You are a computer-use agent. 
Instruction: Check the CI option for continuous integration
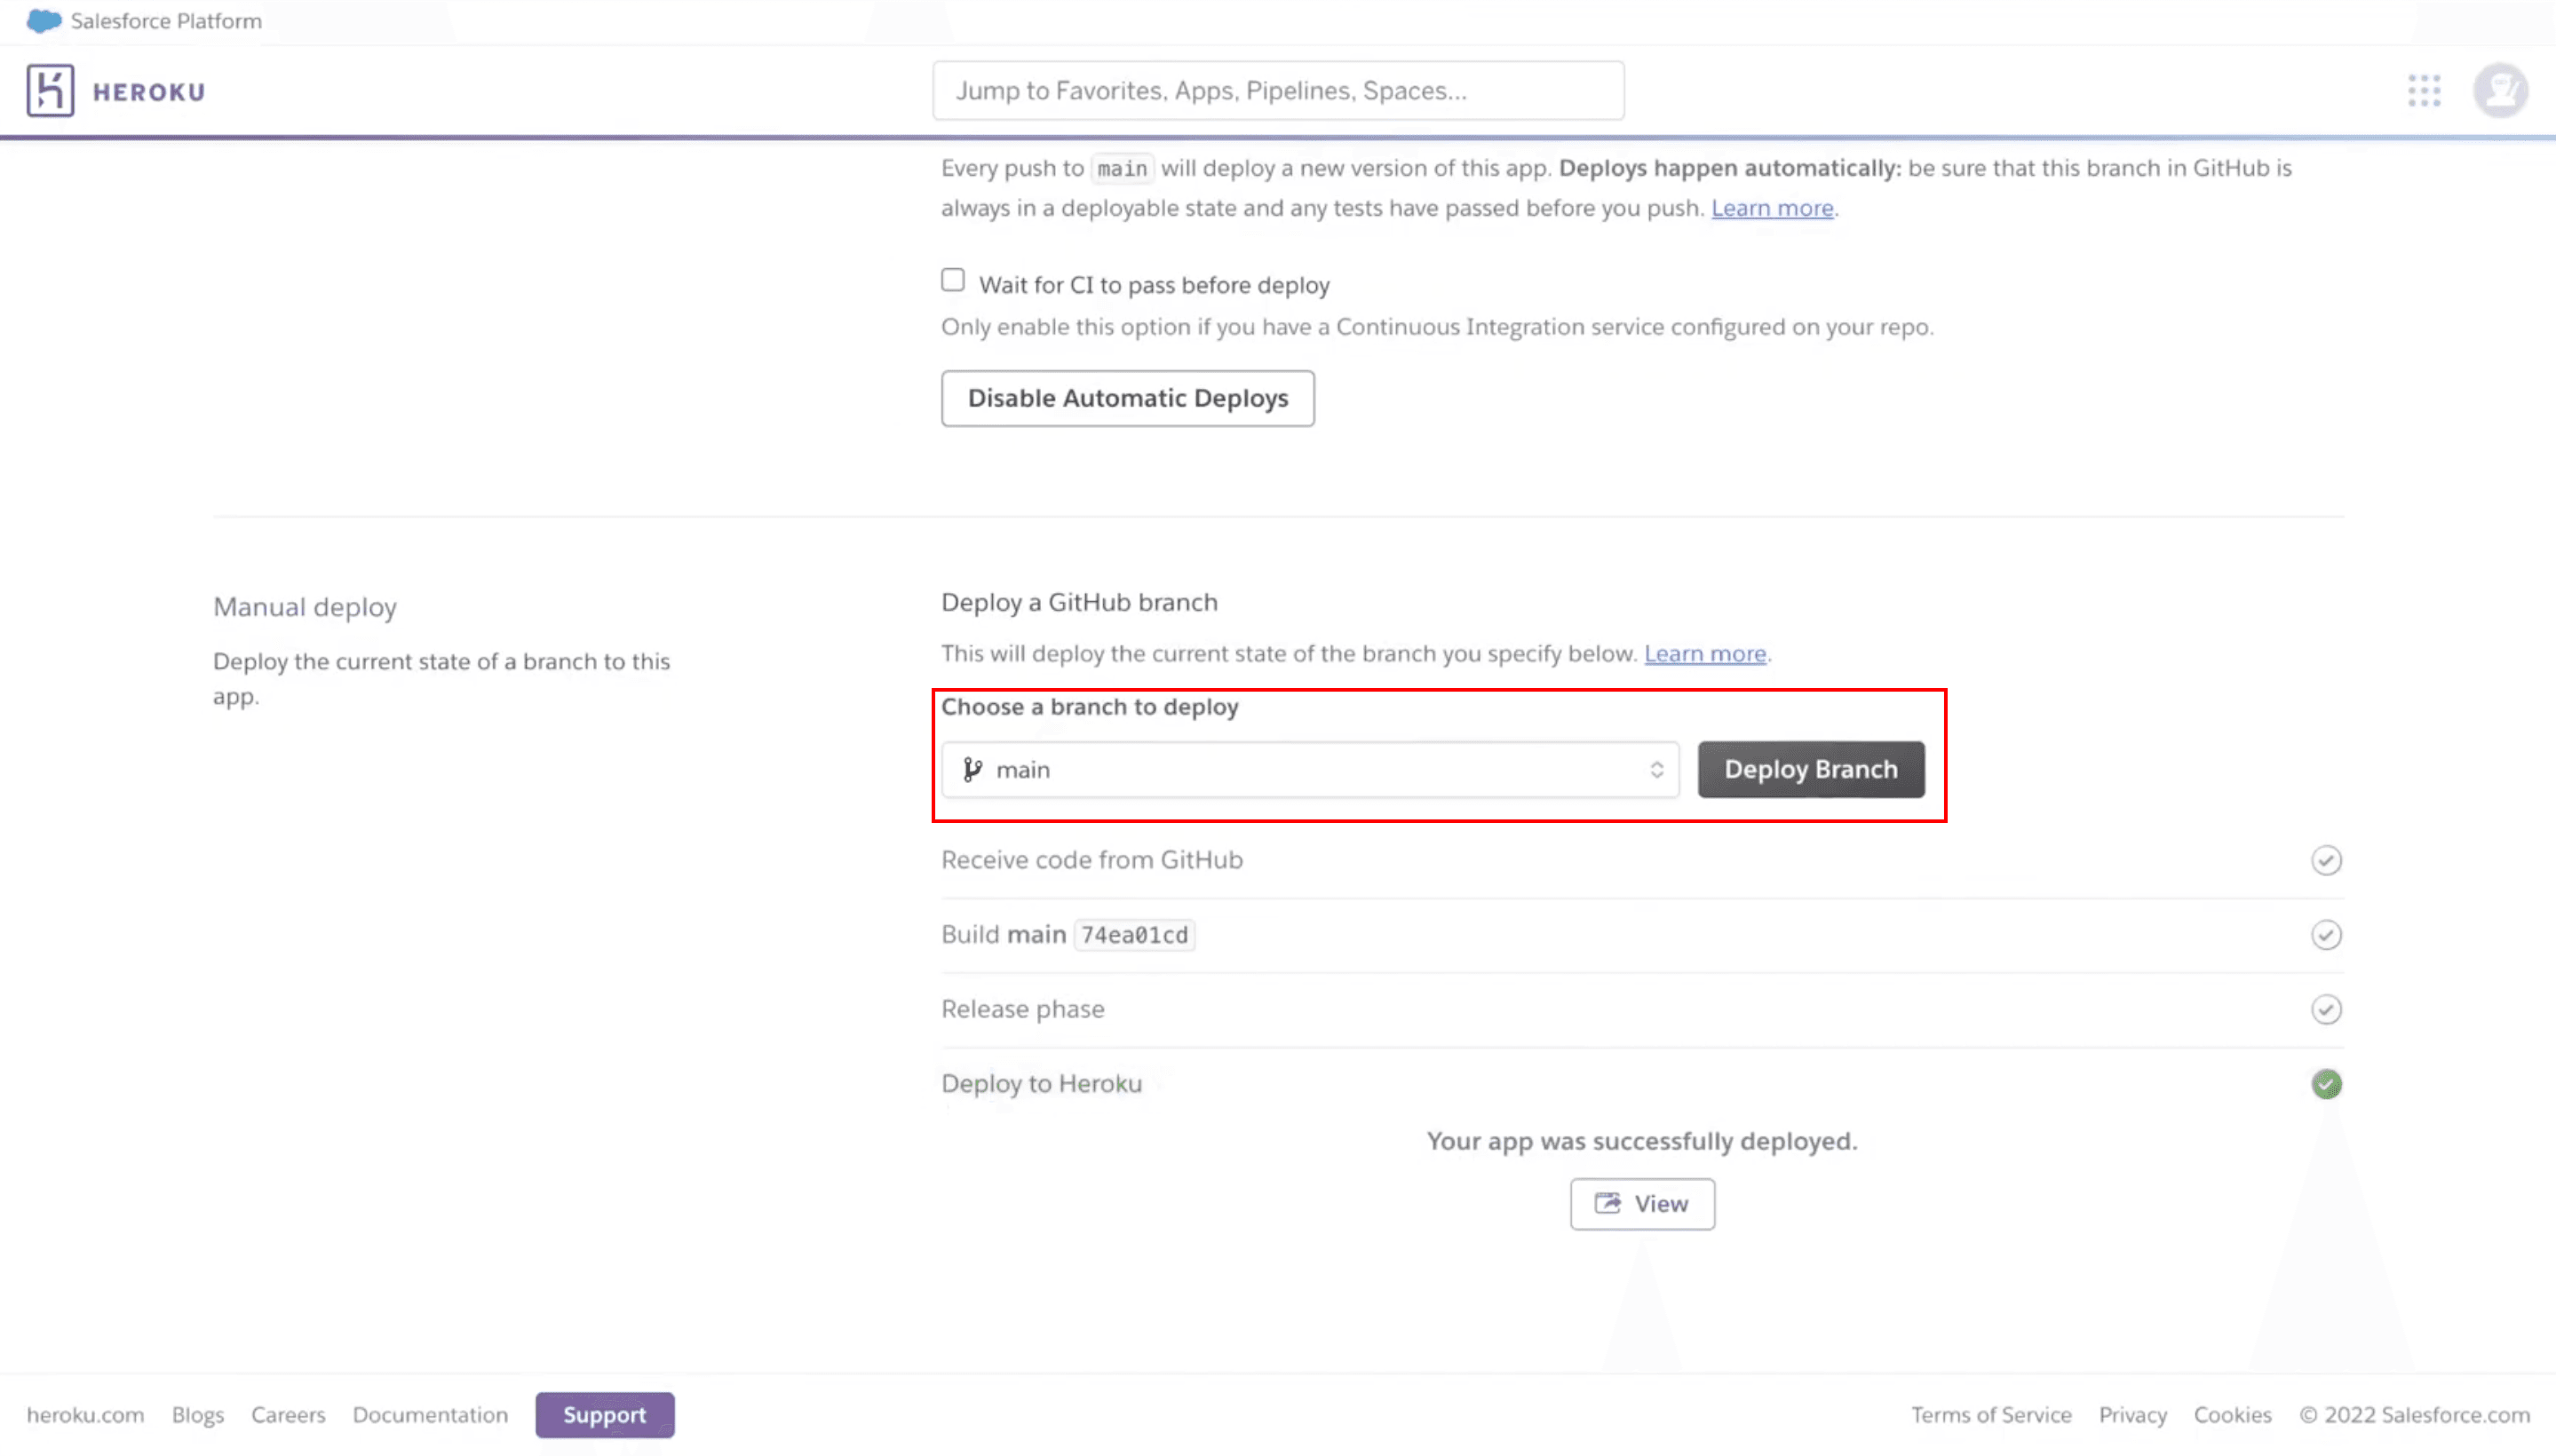[953, 281]
